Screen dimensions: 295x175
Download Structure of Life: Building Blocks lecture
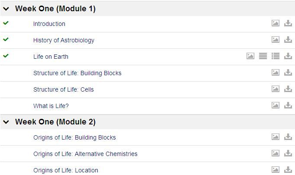(288, 73)
